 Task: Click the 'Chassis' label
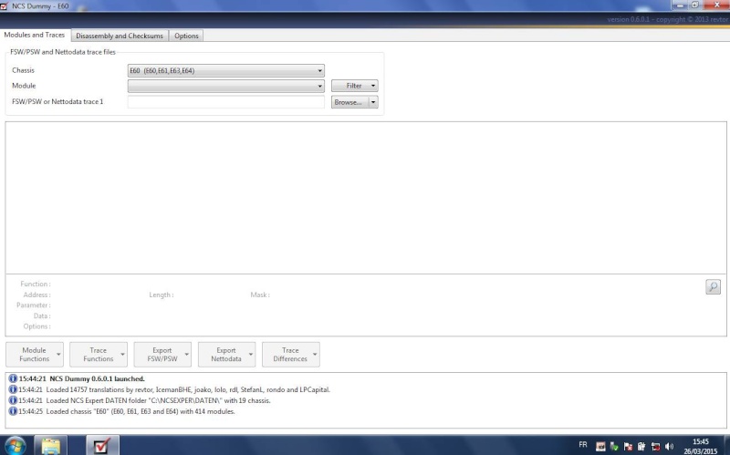pos(24,70)
